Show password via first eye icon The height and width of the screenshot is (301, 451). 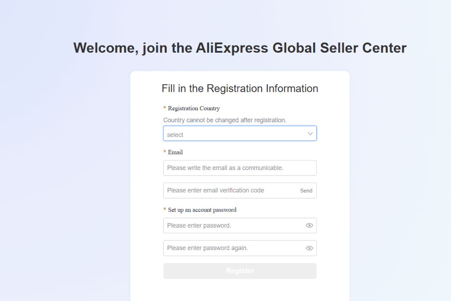click(x=309, y=225)
